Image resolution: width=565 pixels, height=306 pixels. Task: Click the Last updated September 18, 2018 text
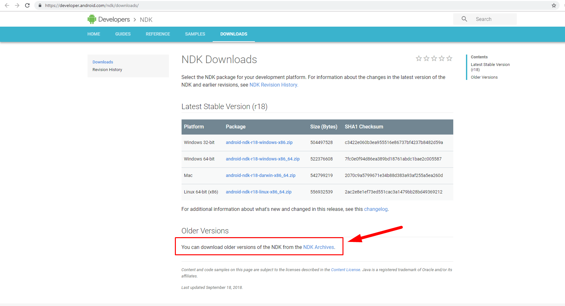(212, 288)
